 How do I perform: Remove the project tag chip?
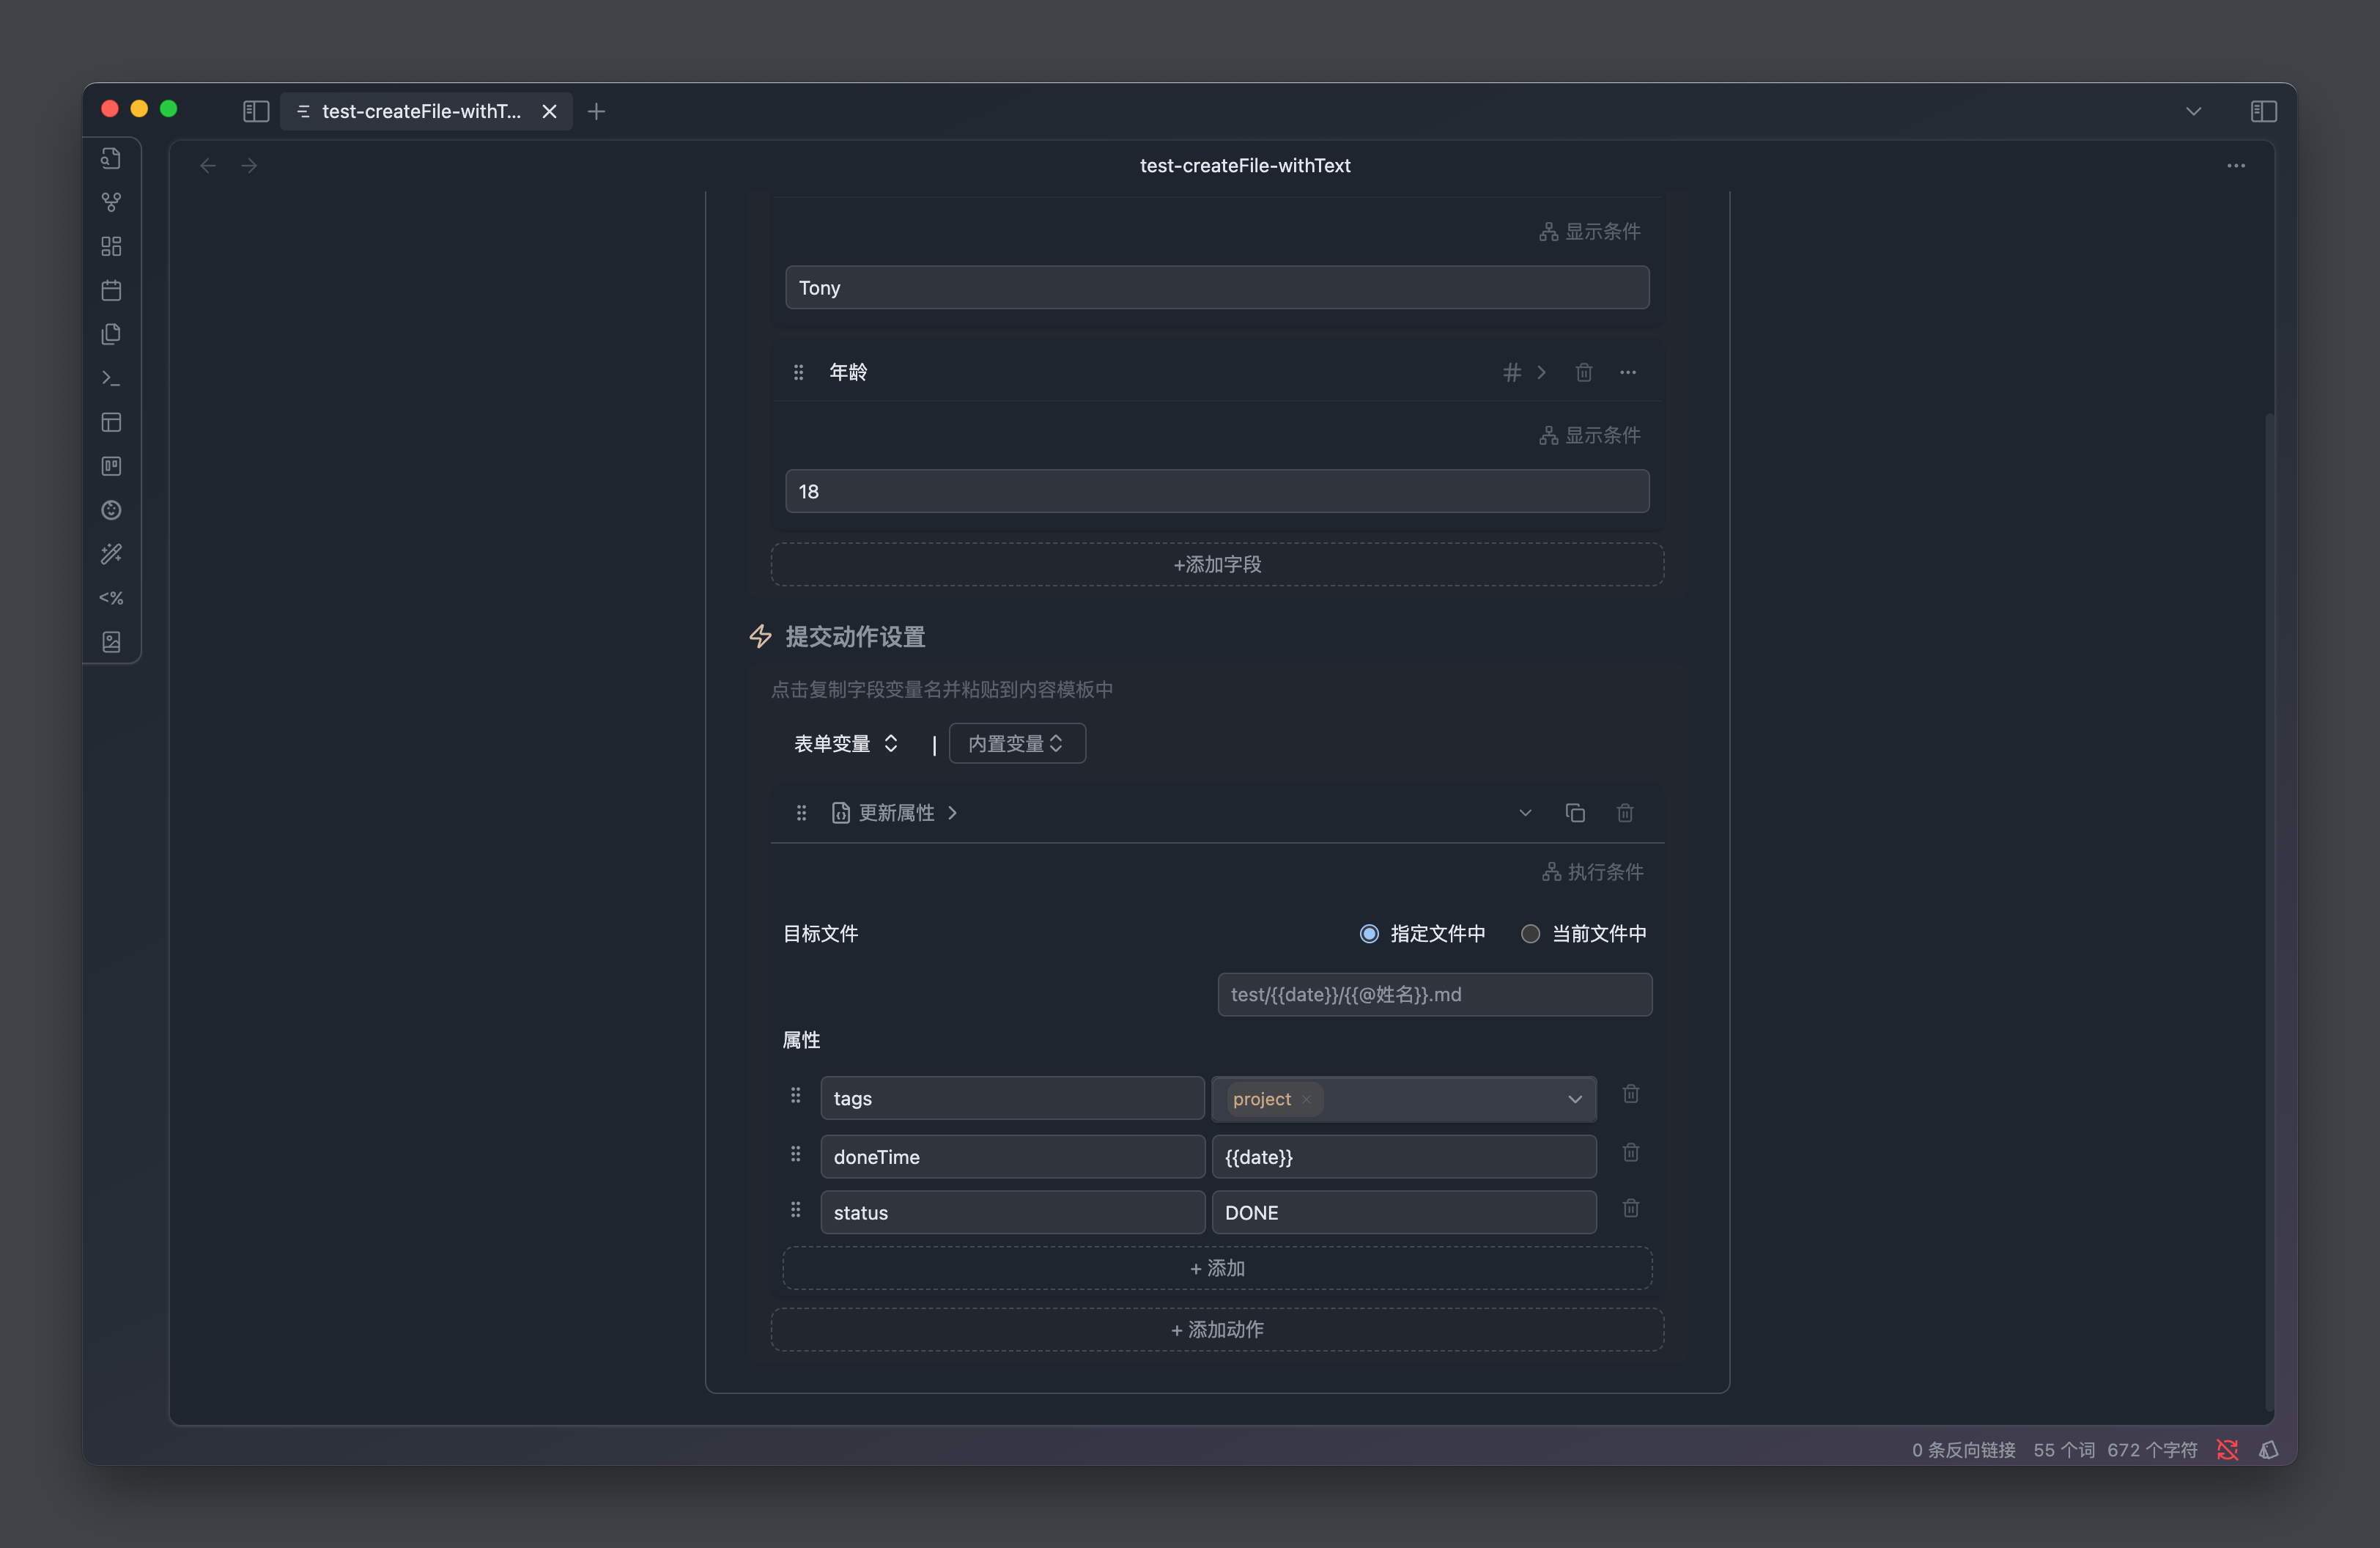tap(1306, 1099)
